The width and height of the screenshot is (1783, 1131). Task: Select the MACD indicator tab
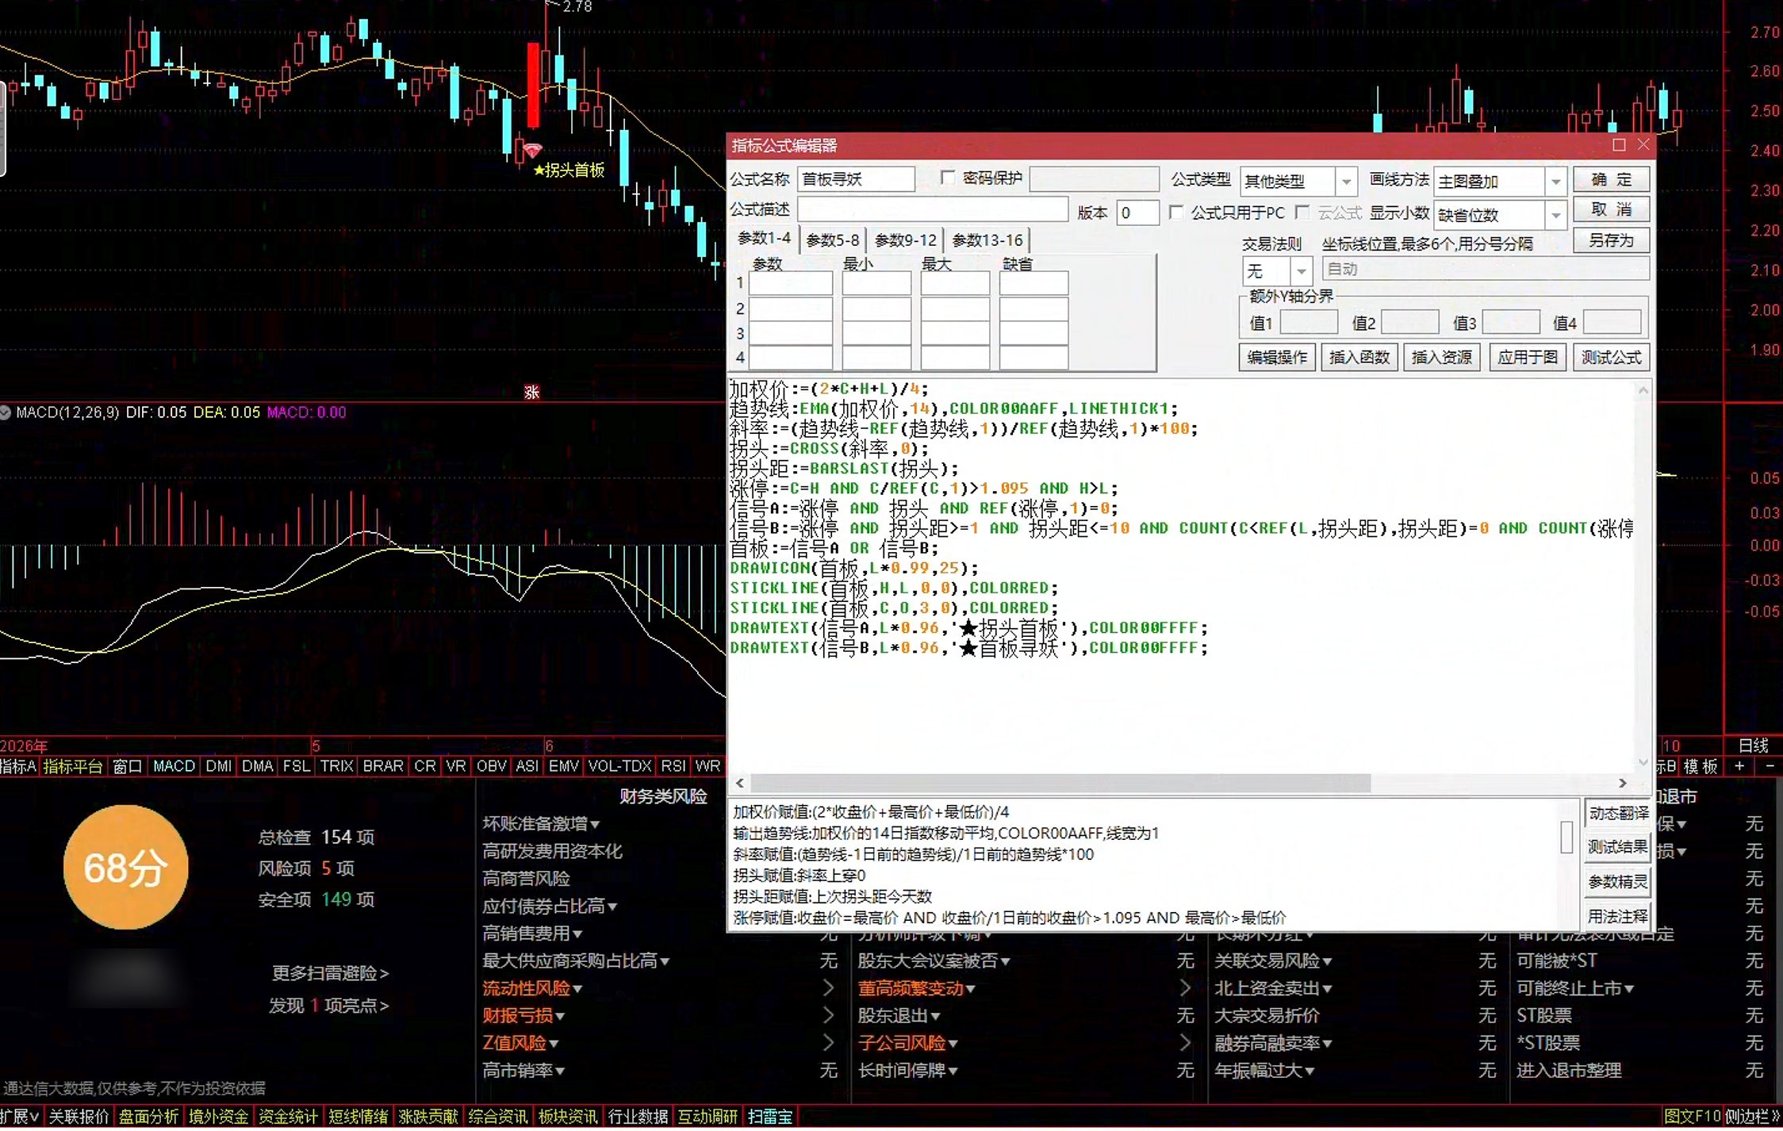[174, 766]
